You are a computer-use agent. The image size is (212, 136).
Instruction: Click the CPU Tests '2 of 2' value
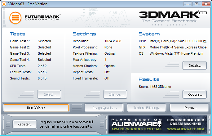[x=42, y=66]
